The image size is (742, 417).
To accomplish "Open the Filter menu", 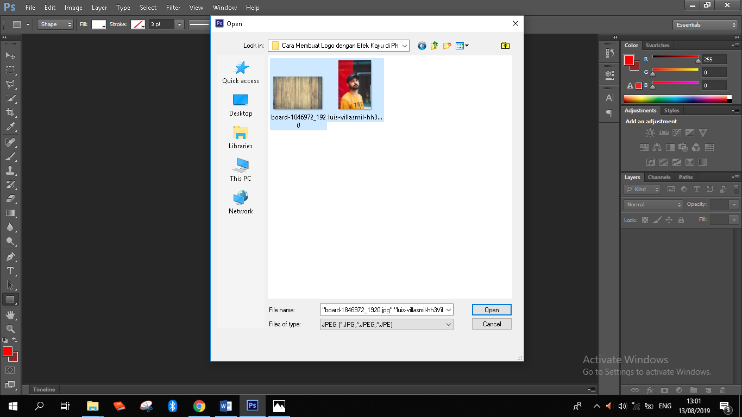I will (x=173, y=8).
